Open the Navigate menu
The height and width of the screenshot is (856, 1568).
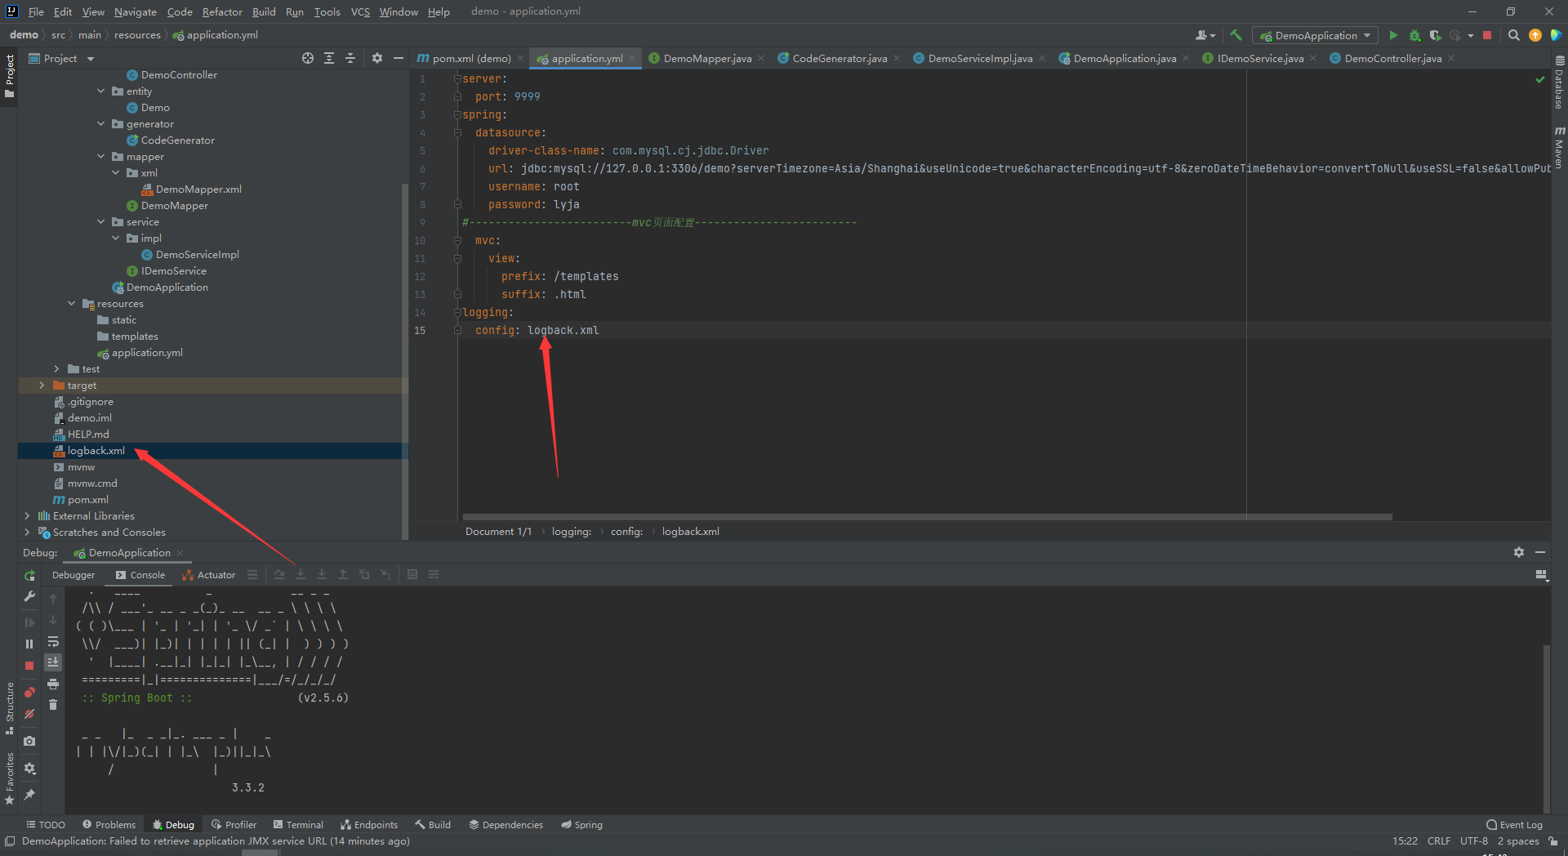coord(135,11)
